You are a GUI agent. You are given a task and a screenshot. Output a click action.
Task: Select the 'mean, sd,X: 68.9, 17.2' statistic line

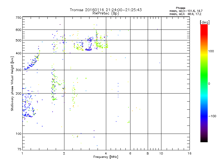point(185,14)
